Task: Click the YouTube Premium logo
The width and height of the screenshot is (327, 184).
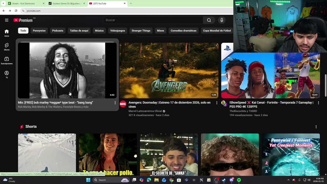Action: pyautogui.click(x=23, y=20)
